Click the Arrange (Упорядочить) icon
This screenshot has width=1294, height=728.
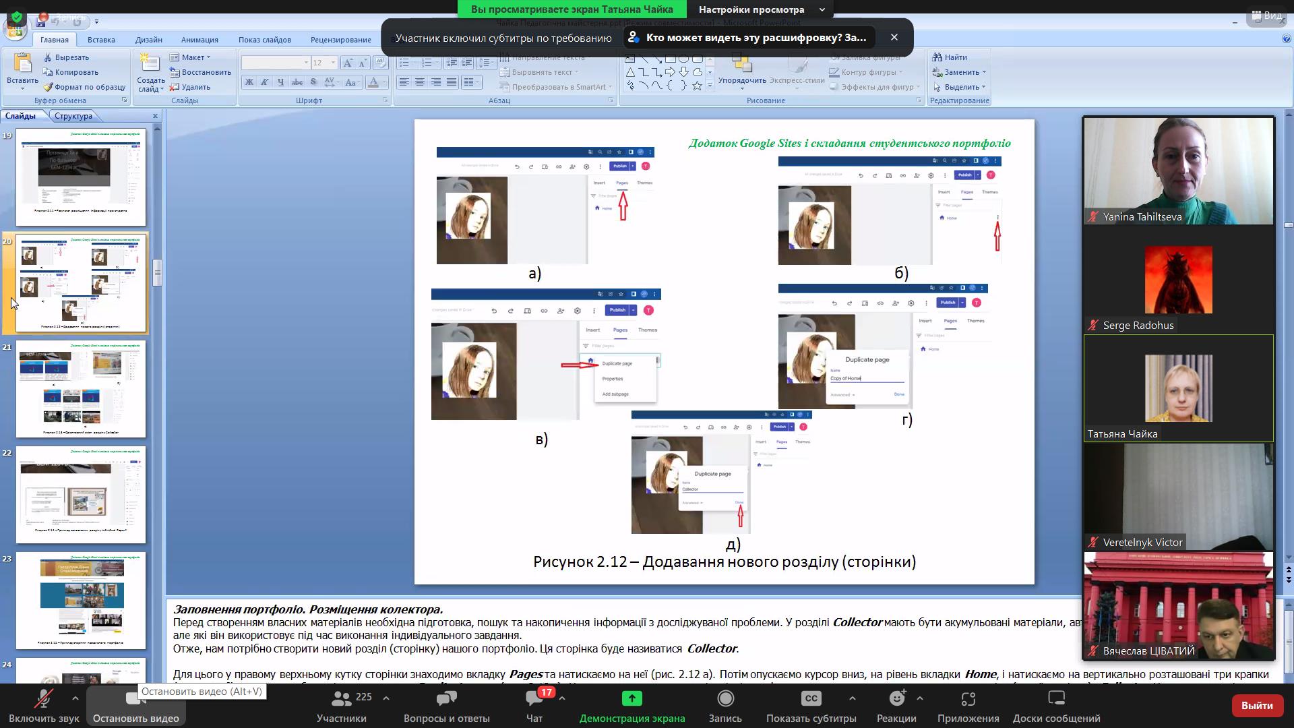point(741,63)
